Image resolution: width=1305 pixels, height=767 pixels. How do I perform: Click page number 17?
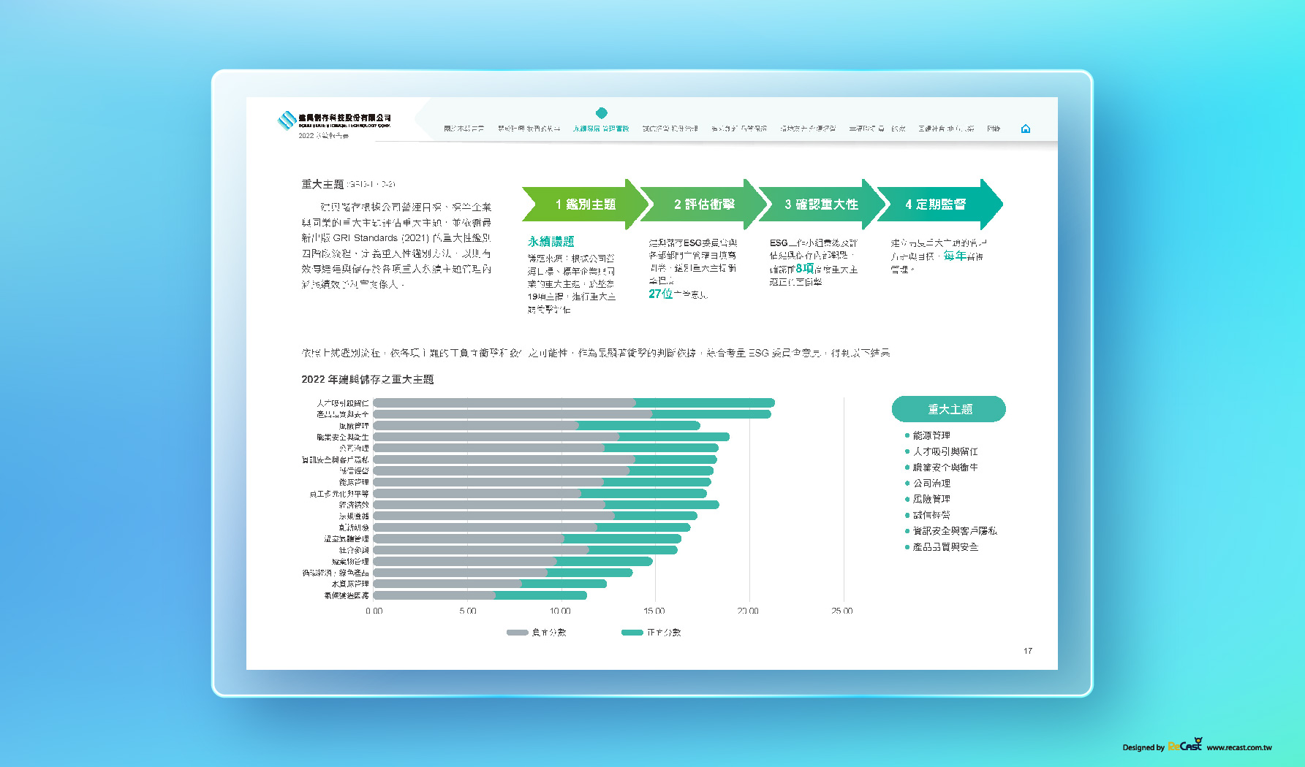pos(1028,651)
